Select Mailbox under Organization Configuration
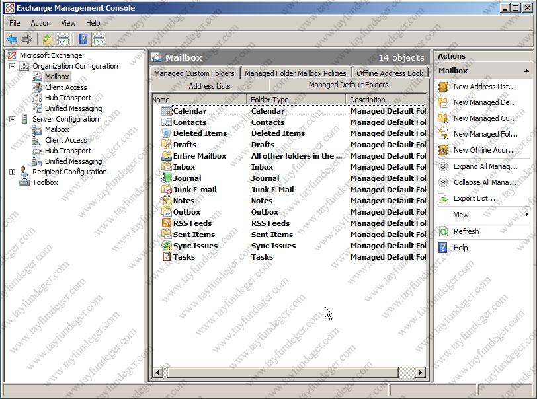This screenshot has height=399, width=537. (57, 77)
